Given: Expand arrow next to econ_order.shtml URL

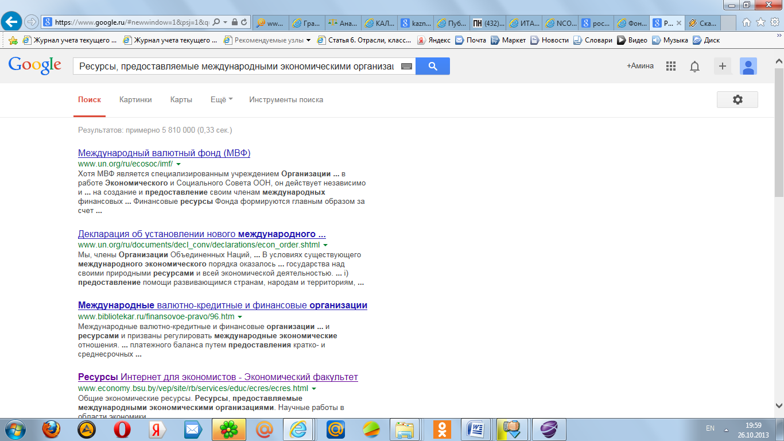Looking at the screenshot, I should tap(325, 245).
